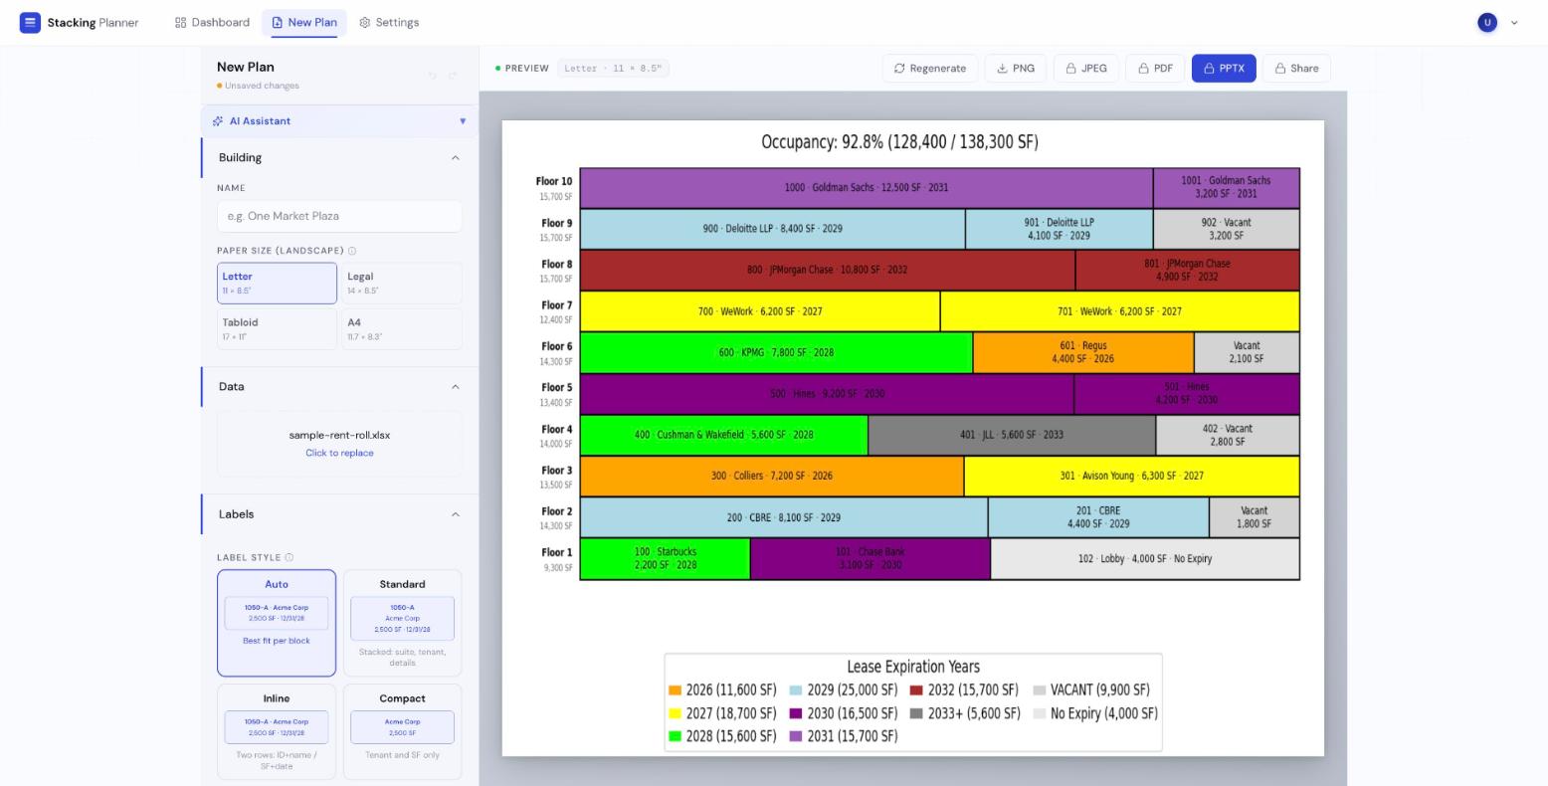Click the yellow 2027 legend swatch
The height and width of the screenshot is (786, 1548).
point(676,713)
